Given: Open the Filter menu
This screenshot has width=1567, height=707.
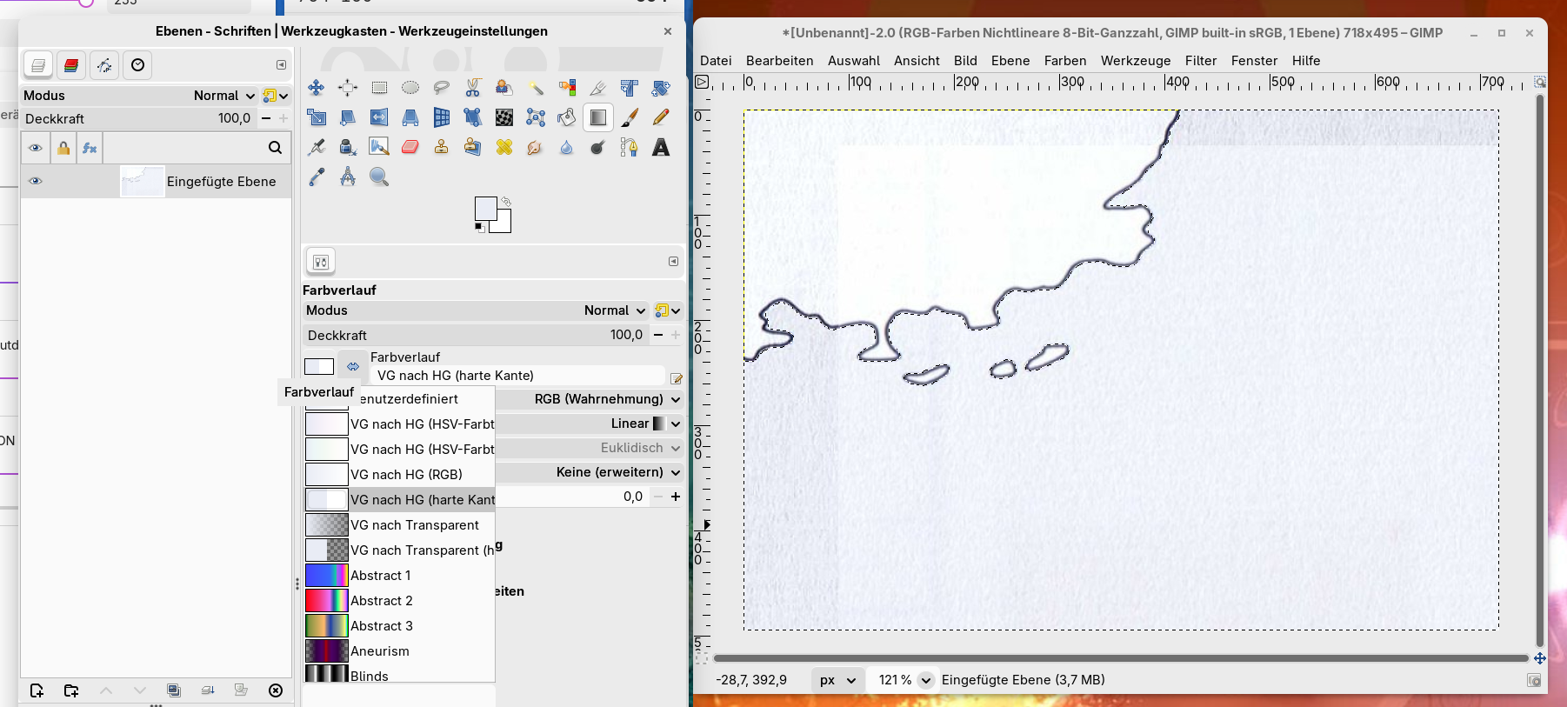Looking at the screenshot, I should click(1201, 61).
